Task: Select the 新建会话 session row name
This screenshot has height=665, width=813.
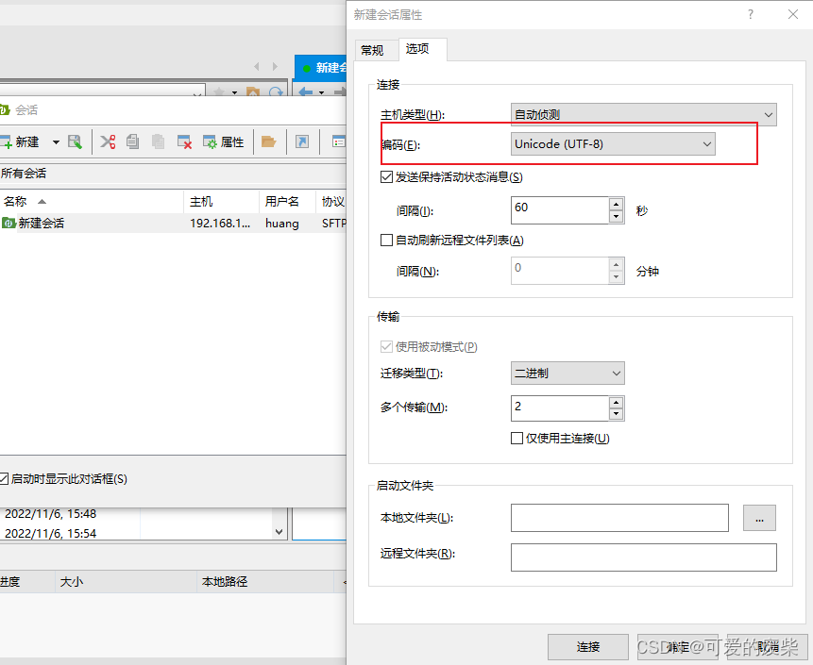Action: pos(42,224)
